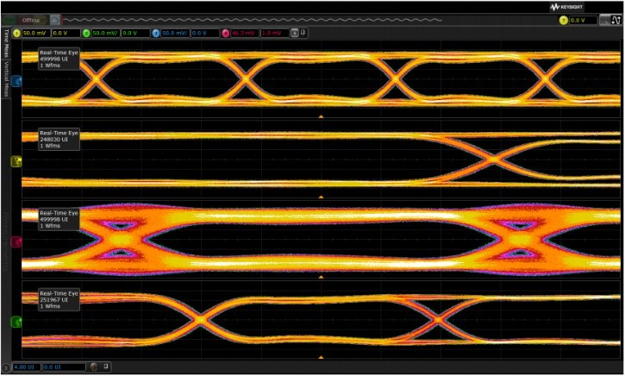Click the pink function grid marker
The width and height of the screenshot is (625, 376).
click(16, 242)
